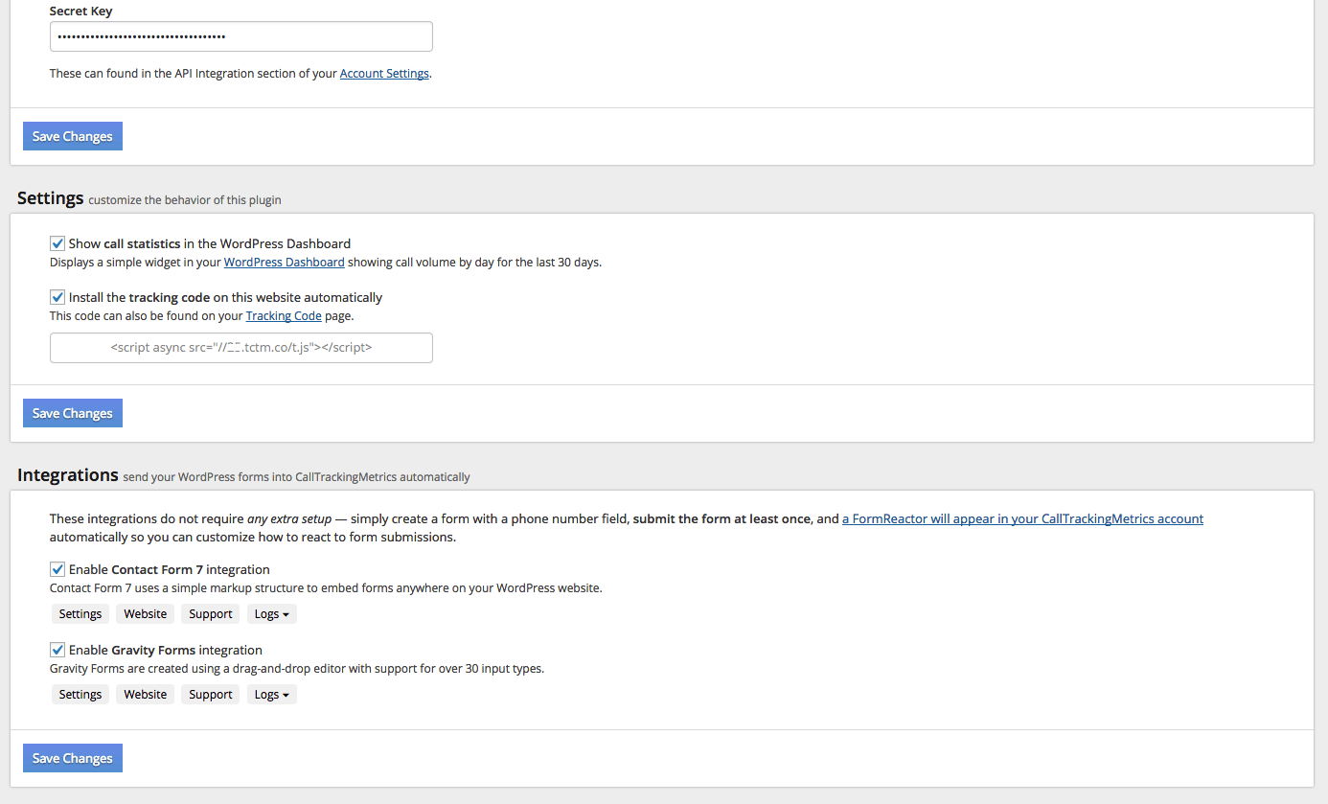The image size is (1328, 804).
Task: Open the Account Settings link
Action: click(384, 73)
